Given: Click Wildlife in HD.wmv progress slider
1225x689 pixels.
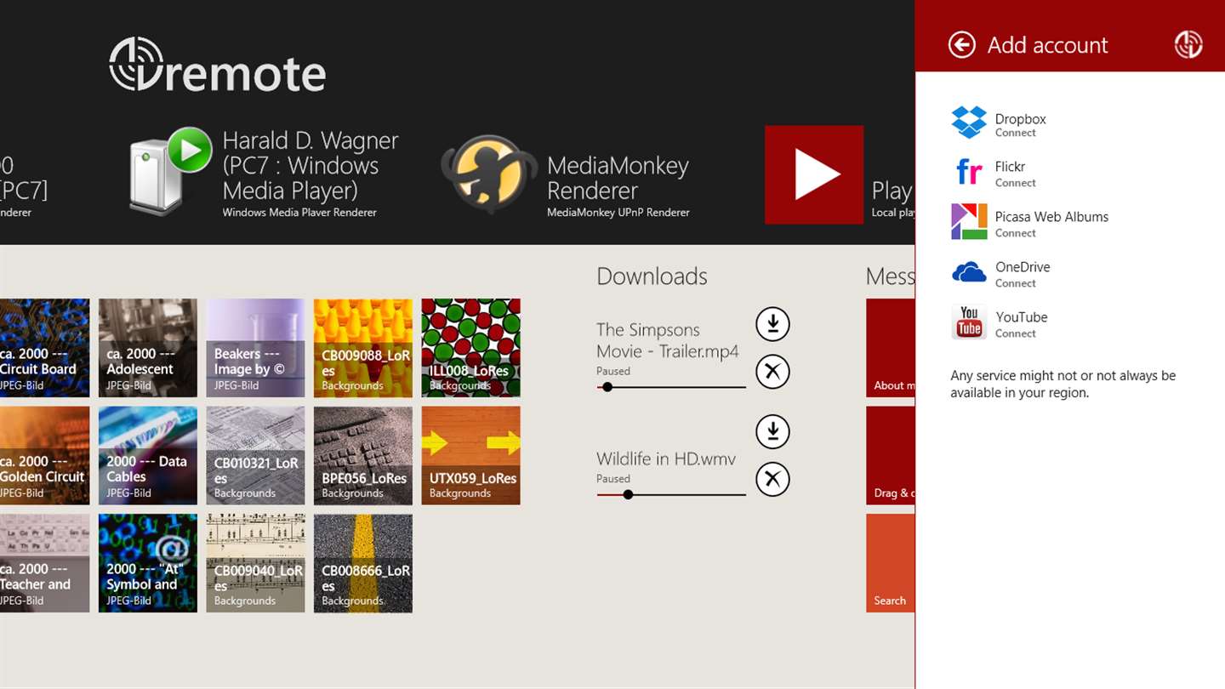Looking at the screenshot, I should pyautogui.click(x=671, y=494).
